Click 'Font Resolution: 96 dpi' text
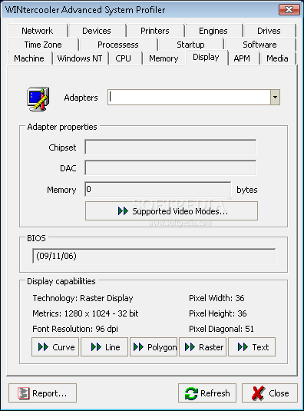304x411 pixels. click(x=75, y=329)
